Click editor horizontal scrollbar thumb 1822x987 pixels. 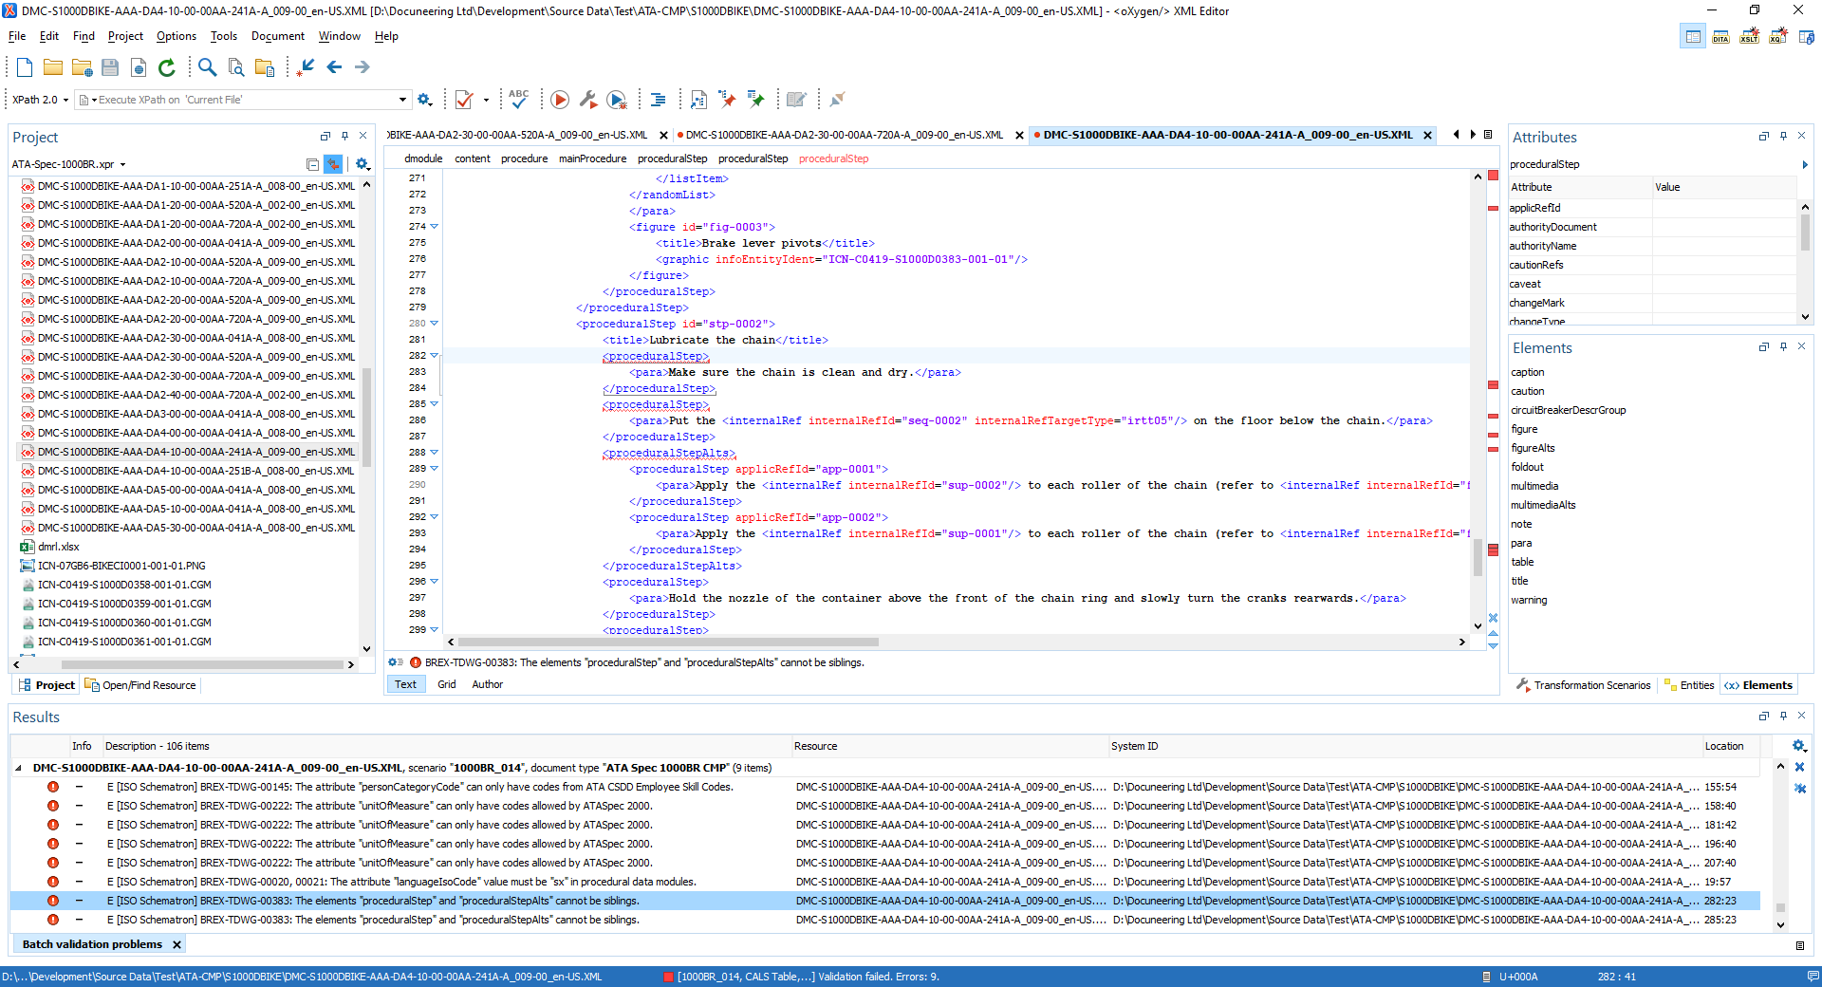click(668, 642)
